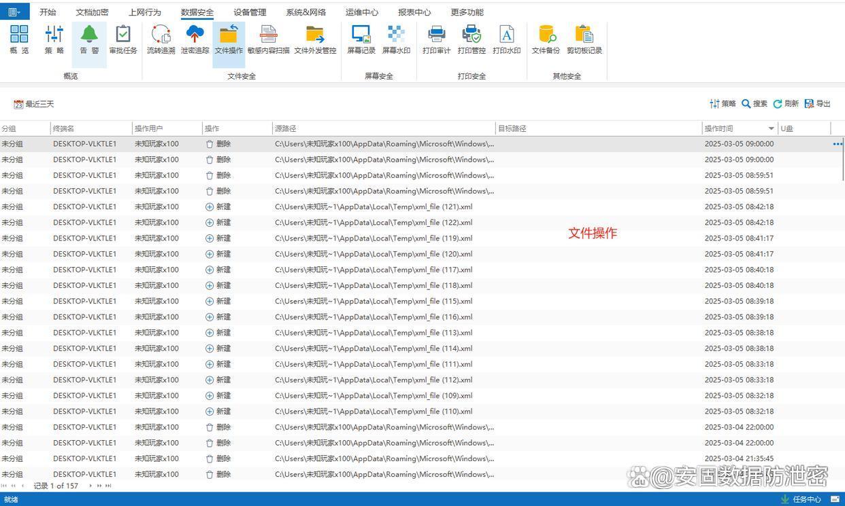The image size is (845, 506).
Task: Select the 泄密追踪 leak tracking icon
Action: pos(195,39)
